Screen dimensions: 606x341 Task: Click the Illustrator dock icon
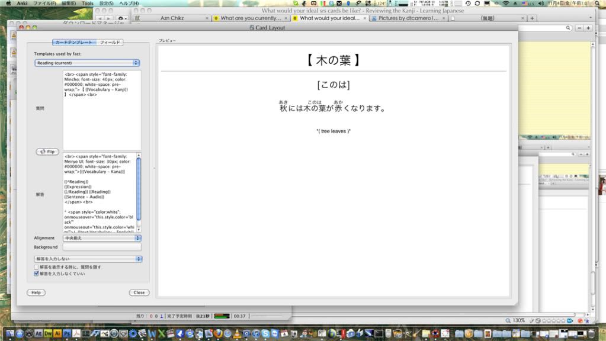point(57,334)
